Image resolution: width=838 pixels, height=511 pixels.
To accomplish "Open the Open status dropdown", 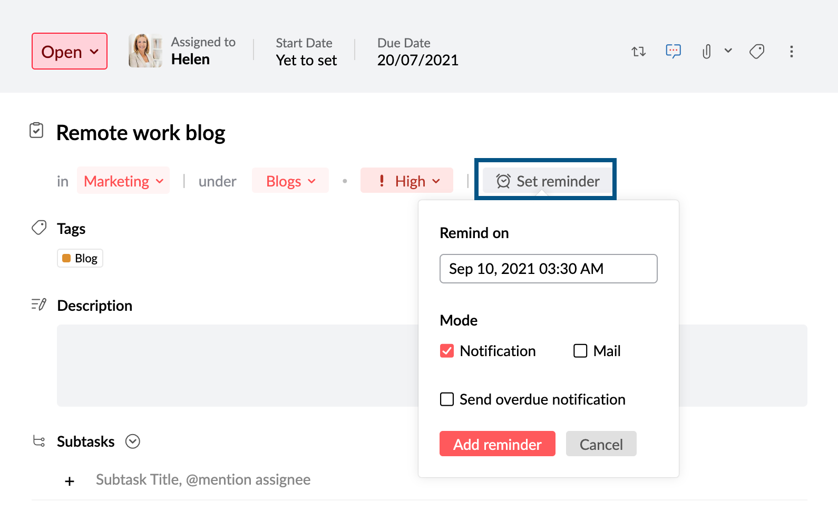I will 70,52.
